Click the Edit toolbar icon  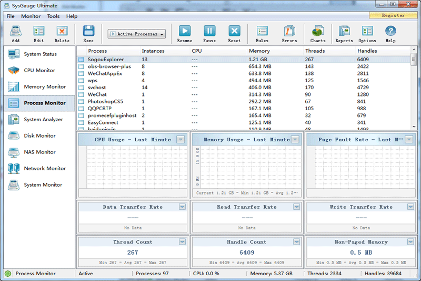[38, 34]
